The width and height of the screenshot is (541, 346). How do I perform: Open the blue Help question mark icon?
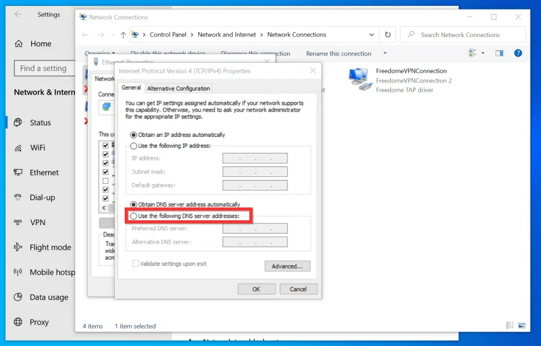[x=518, y=53]
